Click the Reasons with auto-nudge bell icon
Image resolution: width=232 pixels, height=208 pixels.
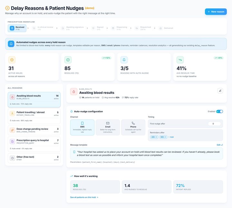[124, 60]
